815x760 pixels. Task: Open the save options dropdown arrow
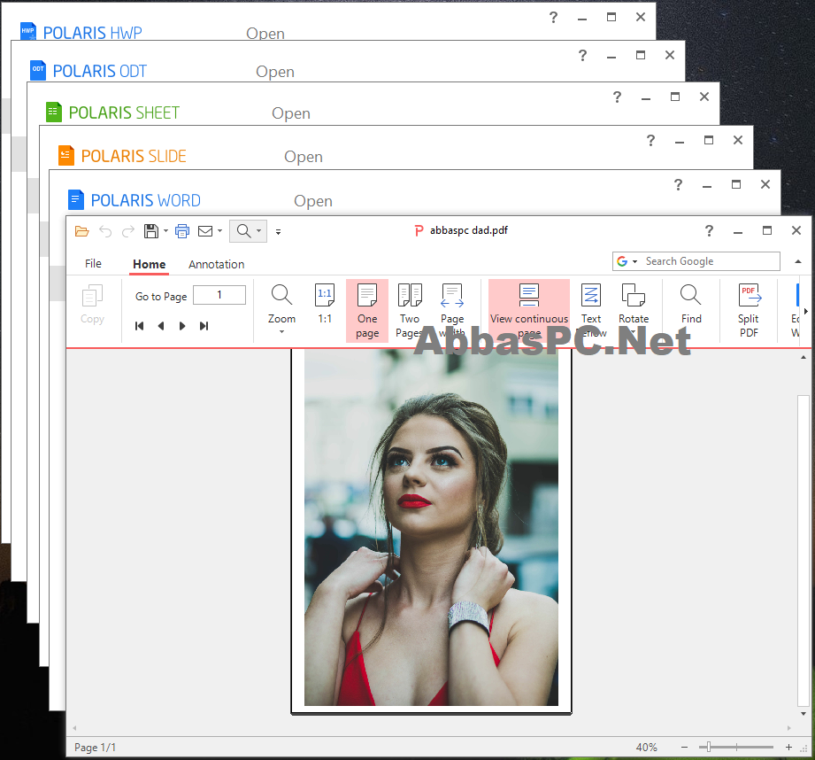[x=165, y=231]
